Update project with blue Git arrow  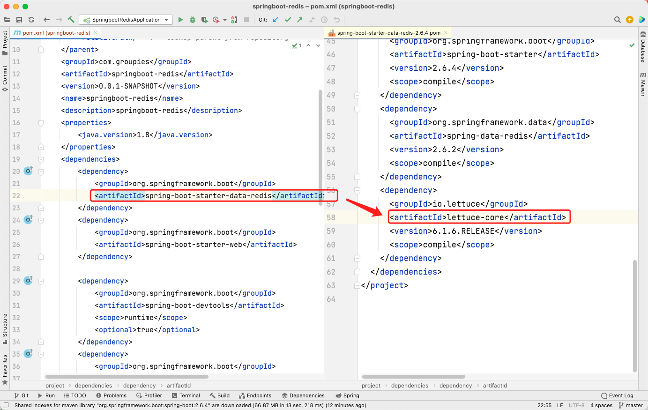coord(276,20)
